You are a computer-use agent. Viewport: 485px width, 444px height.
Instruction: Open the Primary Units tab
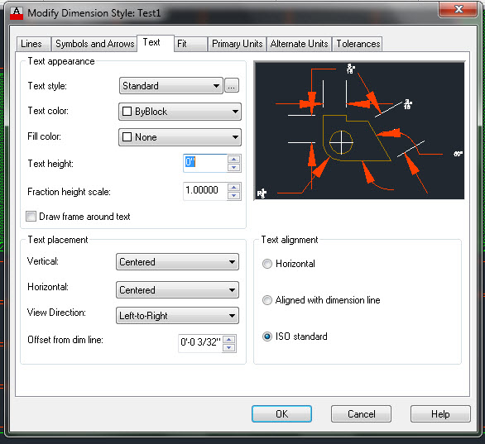237,44
